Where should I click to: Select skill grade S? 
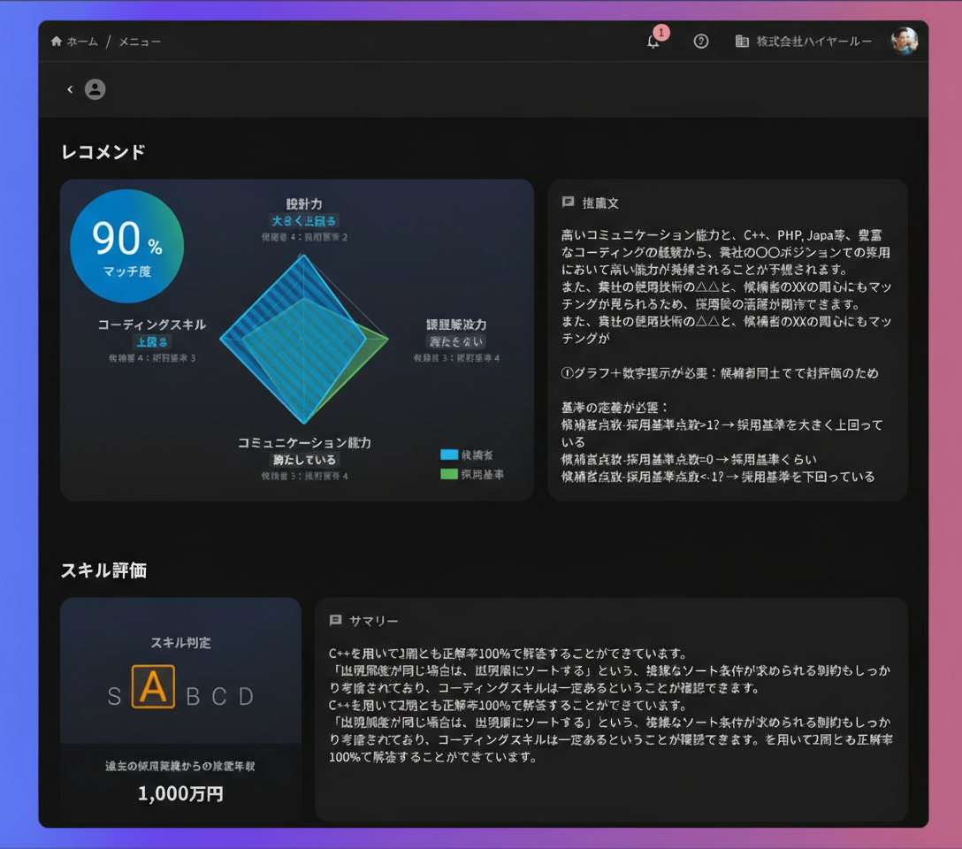tap(114, 696)
